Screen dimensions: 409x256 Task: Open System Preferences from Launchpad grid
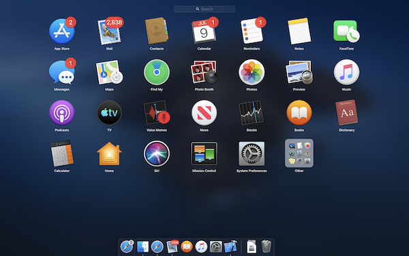252,154
